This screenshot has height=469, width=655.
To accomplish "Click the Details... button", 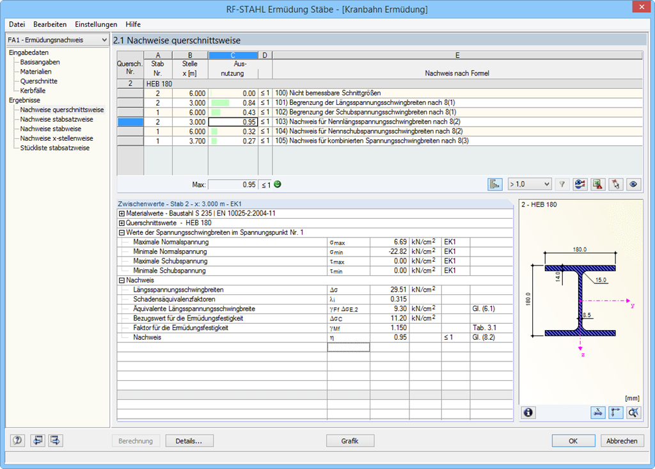I will [189, 441].
